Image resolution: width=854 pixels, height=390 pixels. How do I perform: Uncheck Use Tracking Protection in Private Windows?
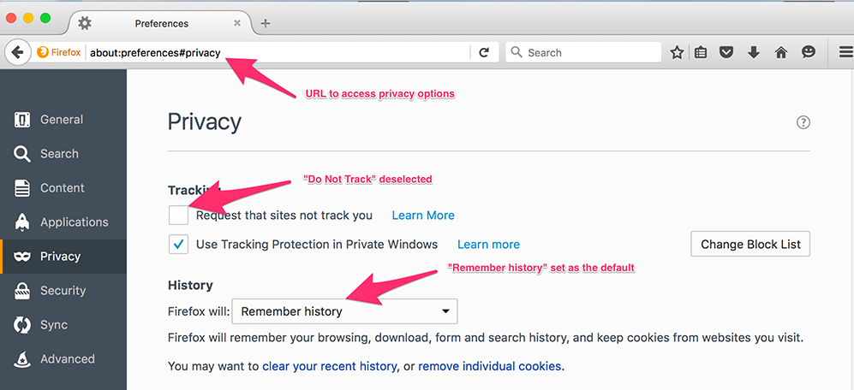tap(179, 245)
